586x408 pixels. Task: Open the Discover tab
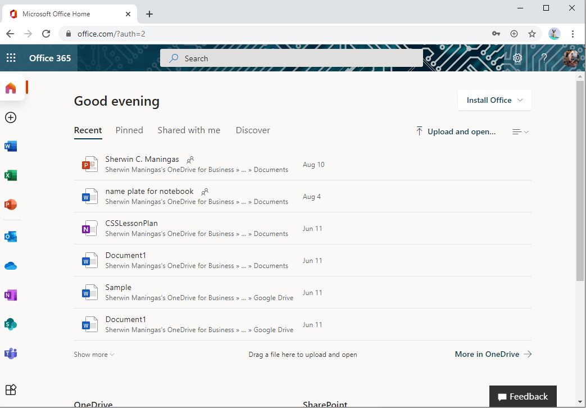point(253,130)
